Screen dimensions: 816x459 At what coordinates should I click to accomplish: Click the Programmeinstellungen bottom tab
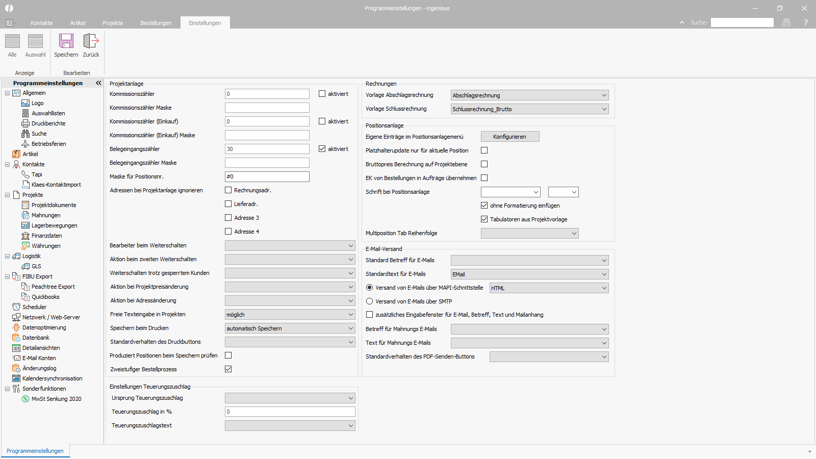click(x=35, y=451)
